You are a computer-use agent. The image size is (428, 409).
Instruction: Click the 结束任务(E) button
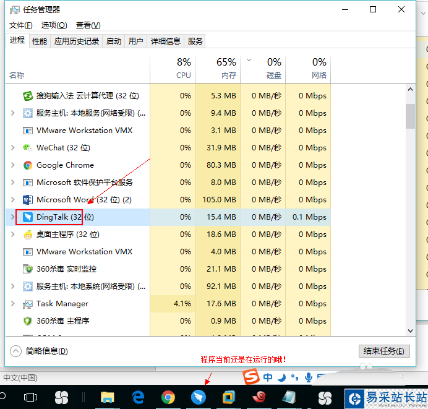pos(384,351)
